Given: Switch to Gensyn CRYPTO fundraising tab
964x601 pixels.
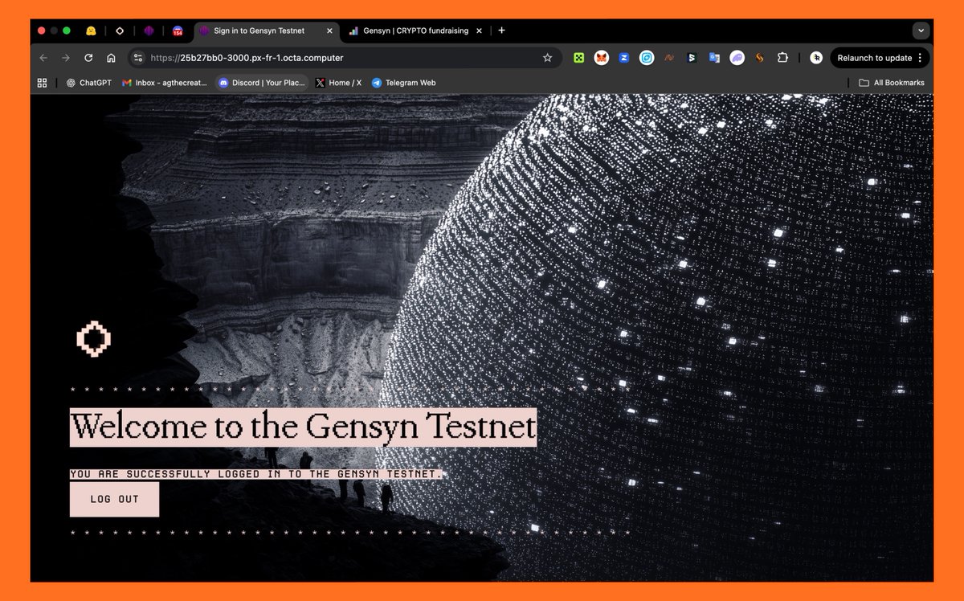Looking at the screenshot, I should click(415, 31).
